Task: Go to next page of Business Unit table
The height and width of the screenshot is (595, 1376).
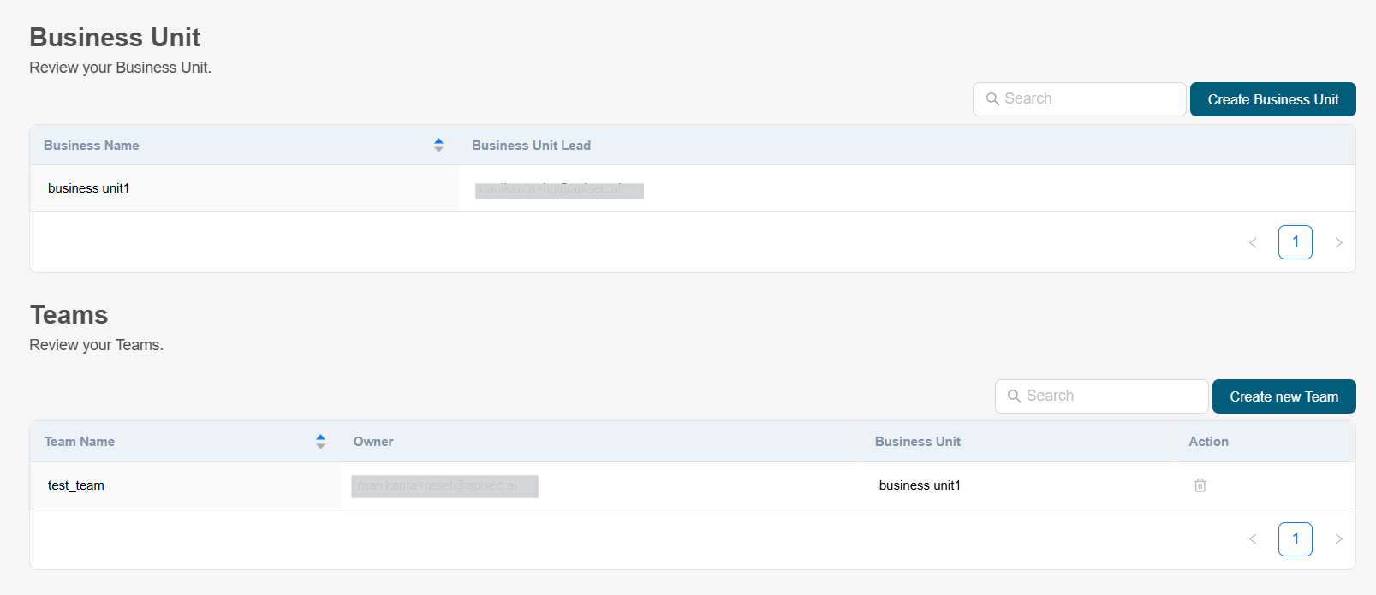Action: click(1338, 242)
